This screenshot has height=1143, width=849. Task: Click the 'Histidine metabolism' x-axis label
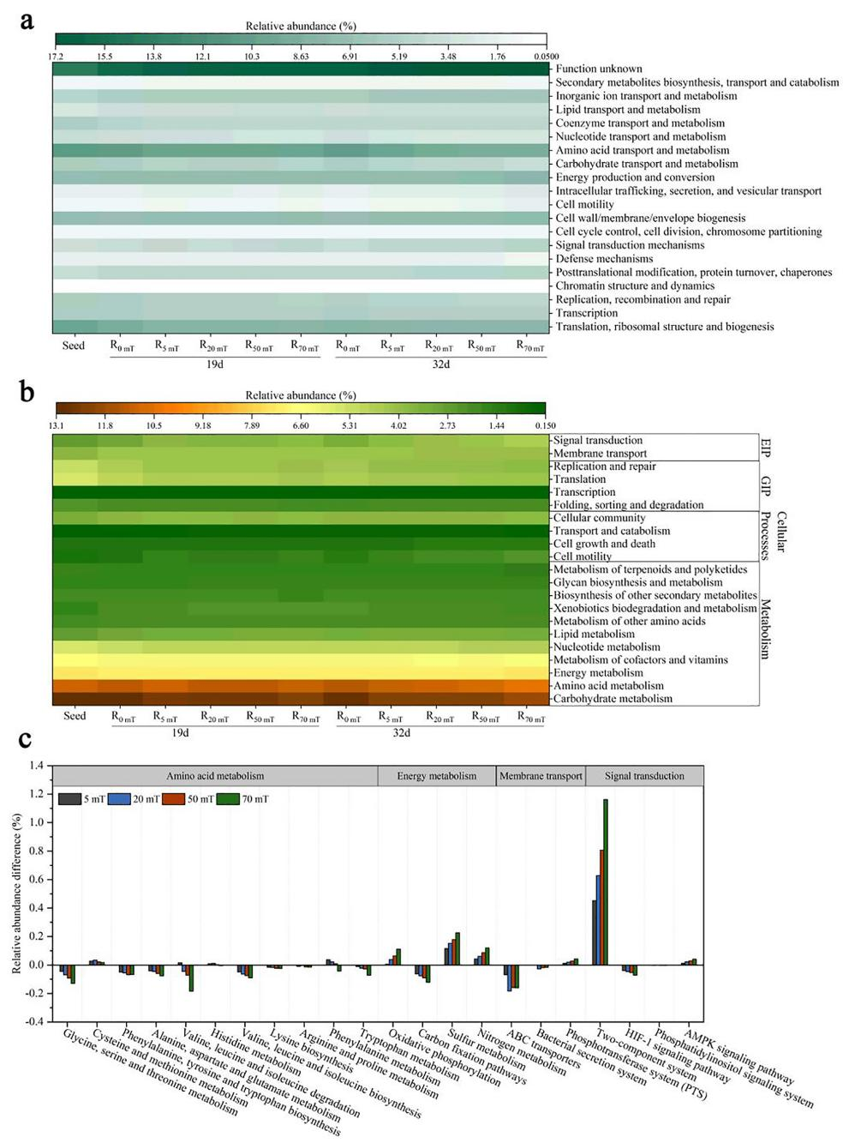pyautogui.click(x=255, y=1052)
